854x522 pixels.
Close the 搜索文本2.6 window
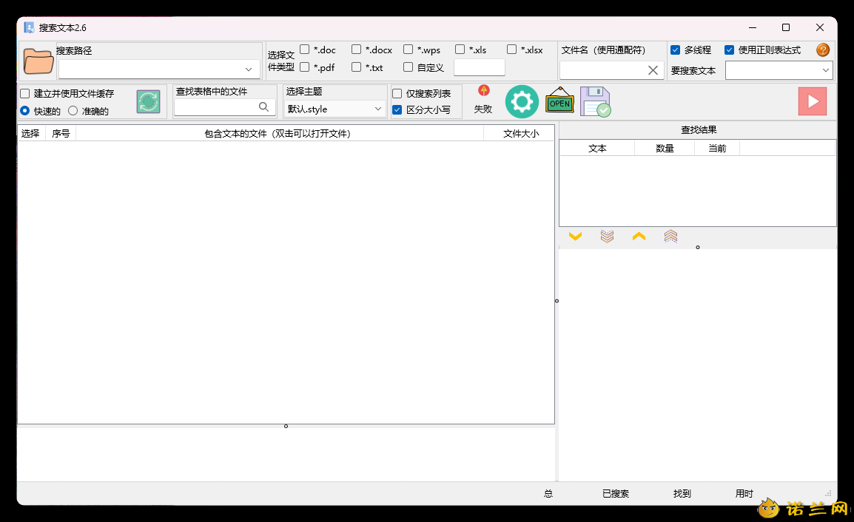[x=820, y=28]
